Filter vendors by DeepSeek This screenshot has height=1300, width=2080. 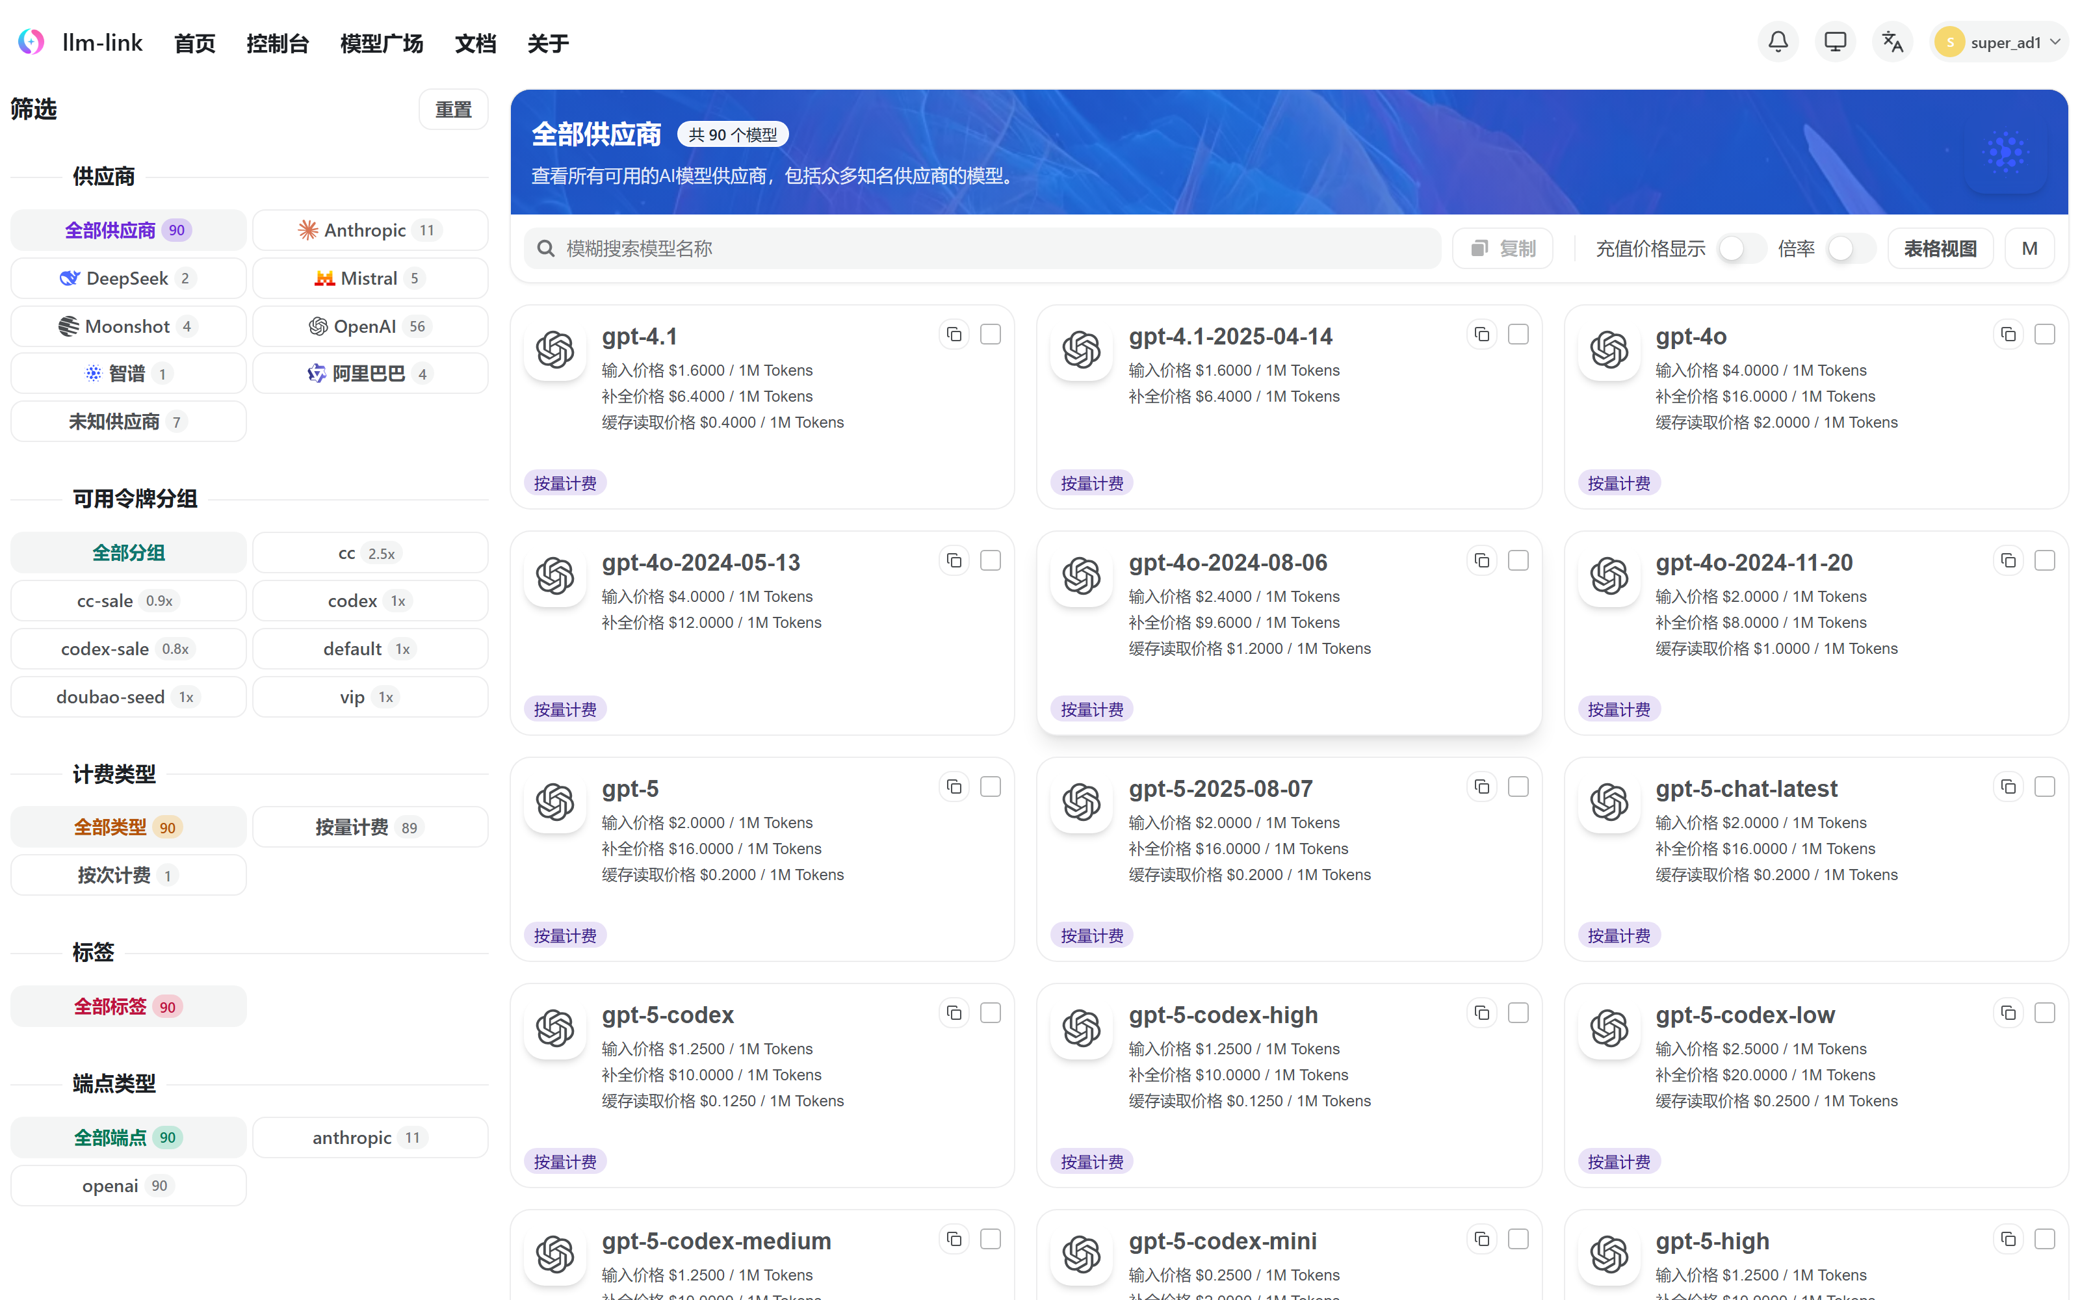tap(128, 279)
